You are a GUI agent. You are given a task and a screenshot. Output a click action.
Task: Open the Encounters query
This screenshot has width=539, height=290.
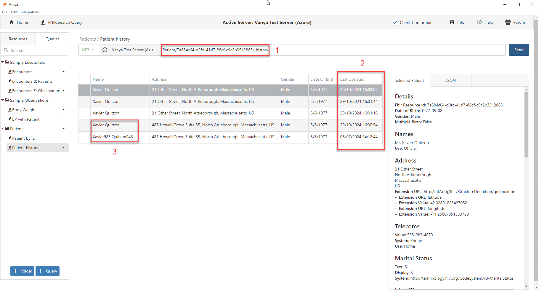(x=22, y=72)
